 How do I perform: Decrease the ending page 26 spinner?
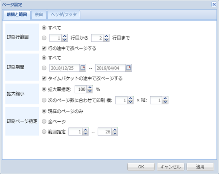115,133
